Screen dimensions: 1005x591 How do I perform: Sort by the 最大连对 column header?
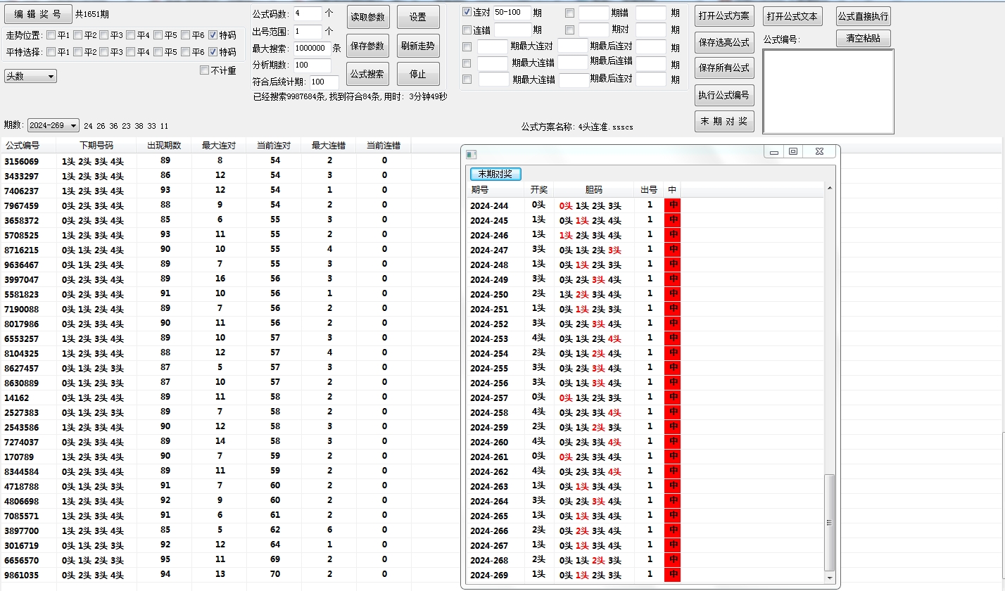tap(218, 146)
